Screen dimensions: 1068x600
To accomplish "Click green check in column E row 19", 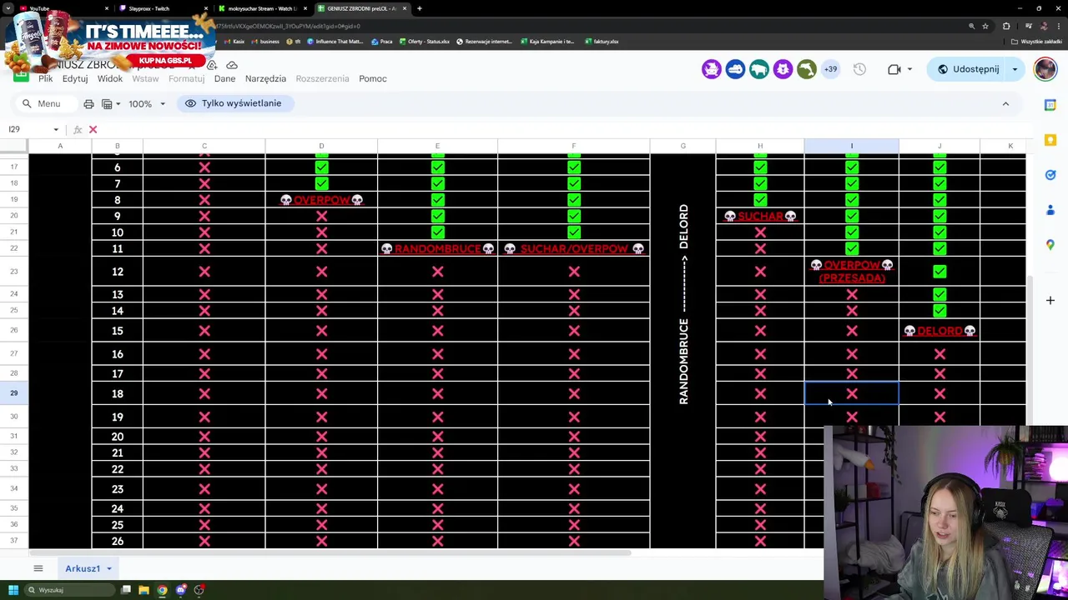I will pos(437,200).
